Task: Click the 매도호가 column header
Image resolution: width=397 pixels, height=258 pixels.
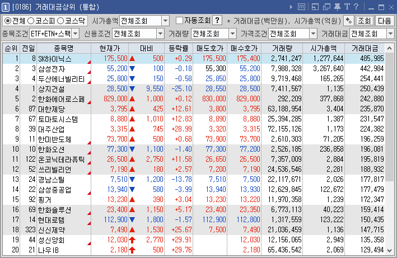Action: (x=210, y=48)
